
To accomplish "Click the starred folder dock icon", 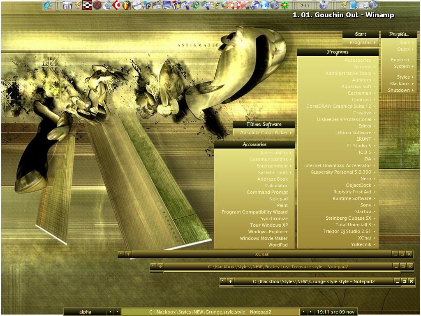I will (176, 5).
